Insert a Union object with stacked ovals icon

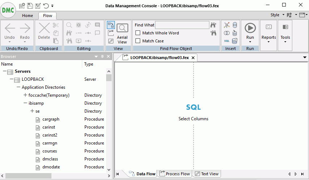click(235, 25)
